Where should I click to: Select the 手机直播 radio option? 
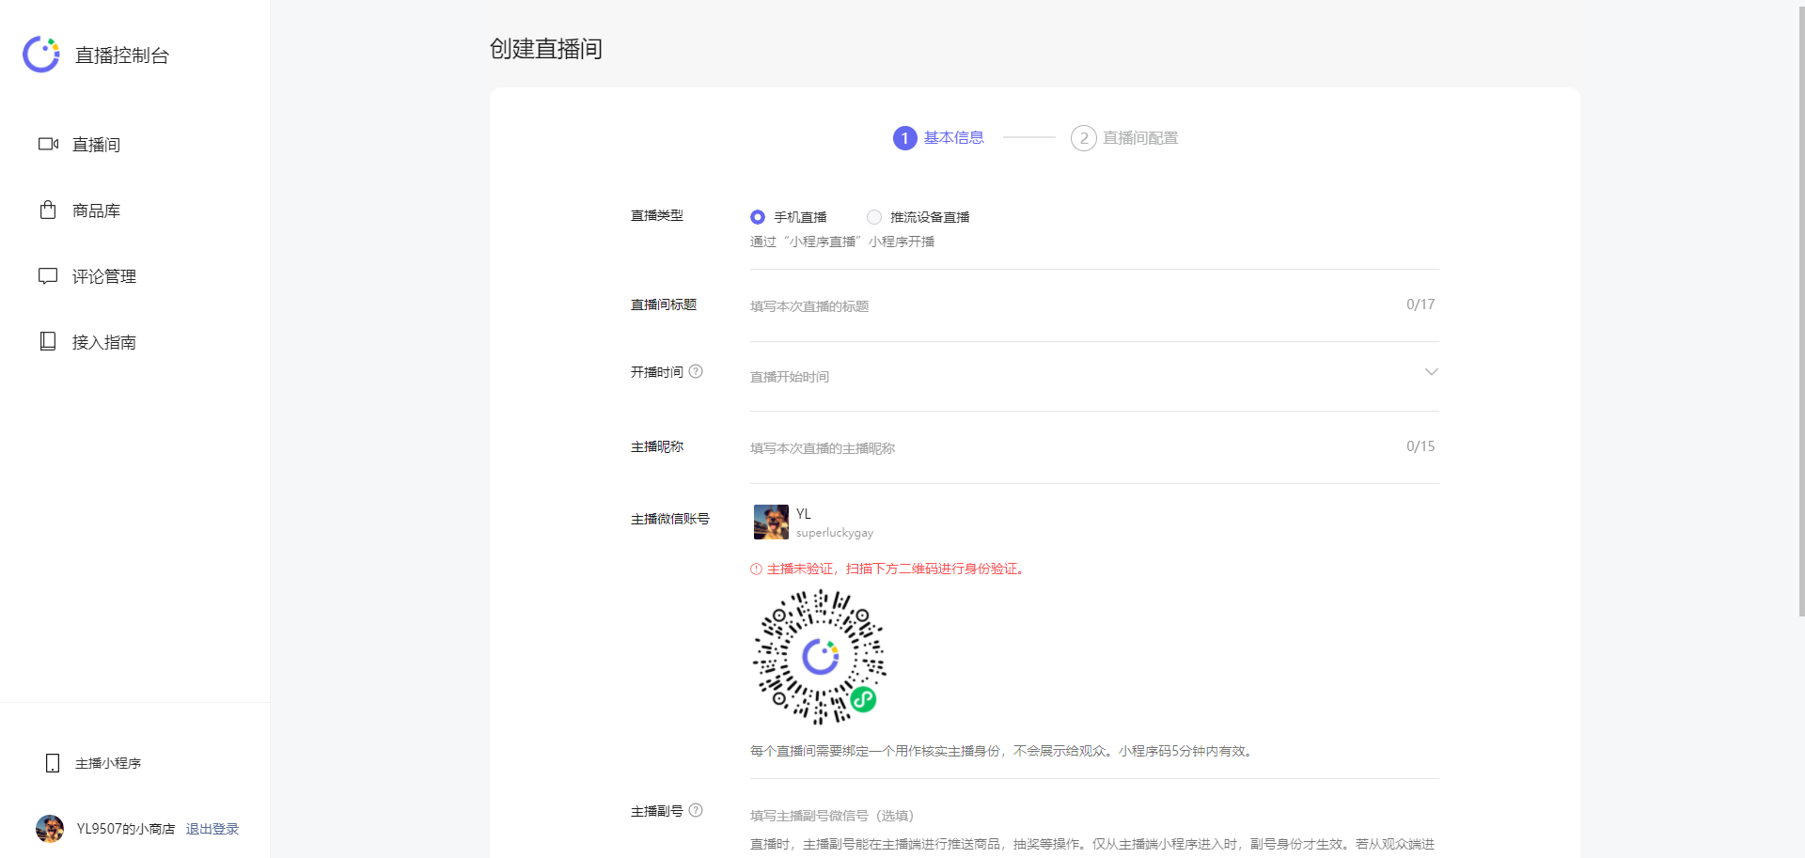point(758,217)
